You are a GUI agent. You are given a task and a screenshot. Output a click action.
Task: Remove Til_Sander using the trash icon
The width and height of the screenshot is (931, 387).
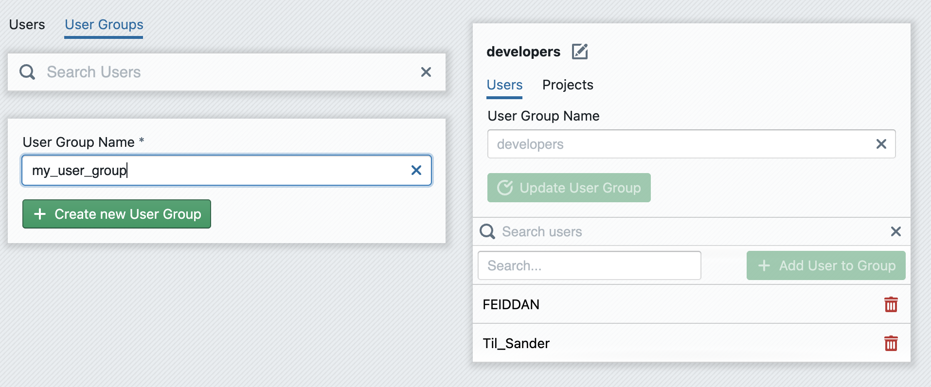pos(891,343)
